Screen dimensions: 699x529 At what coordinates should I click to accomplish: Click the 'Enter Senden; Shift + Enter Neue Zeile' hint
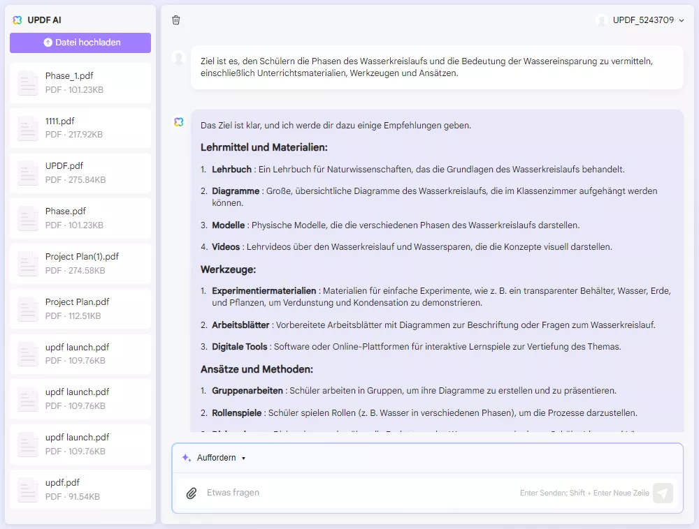coord(584,493)
